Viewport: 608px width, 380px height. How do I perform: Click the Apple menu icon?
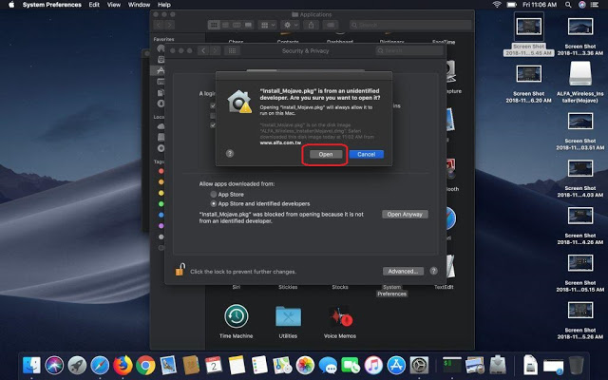(9, 5)
